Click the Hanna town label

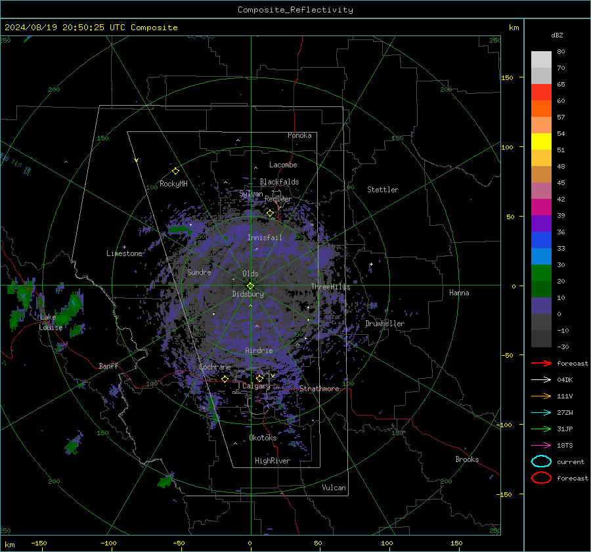pos(459,293)
